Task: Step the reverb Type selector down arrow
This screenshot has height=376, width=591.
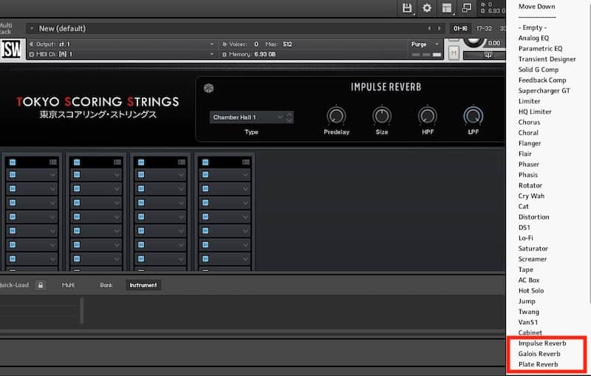Action: (x=289, y=120)
